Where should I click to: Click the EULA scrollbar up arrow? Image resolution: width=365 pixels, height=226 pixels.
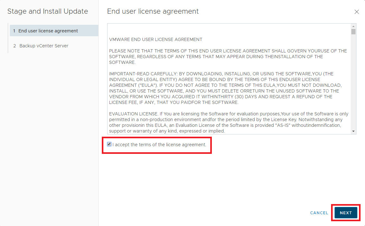point(353,26)
